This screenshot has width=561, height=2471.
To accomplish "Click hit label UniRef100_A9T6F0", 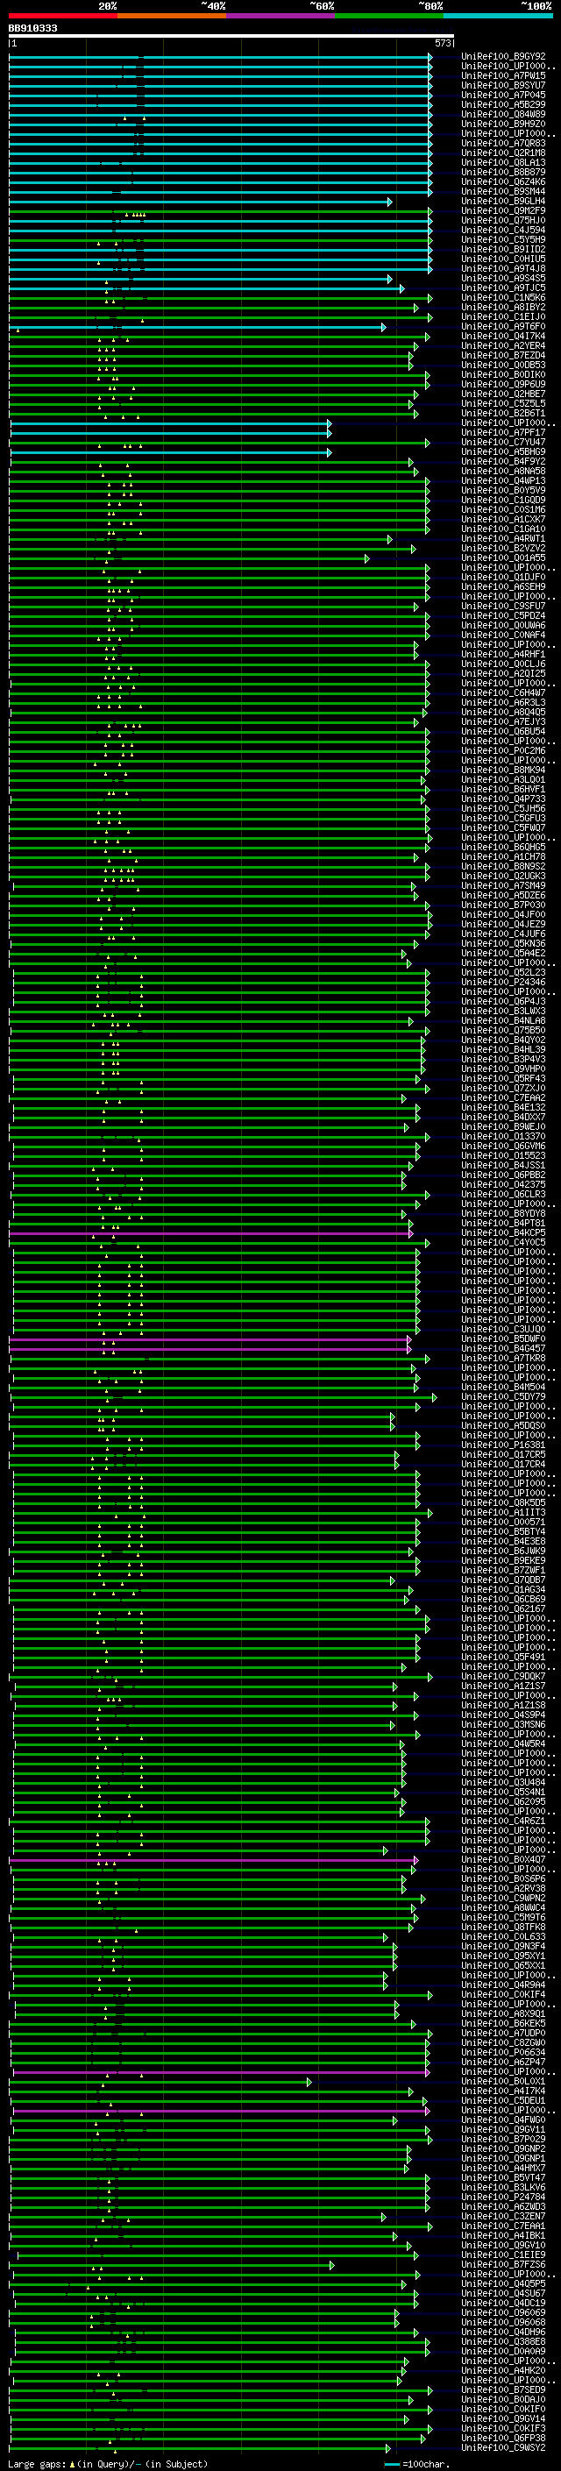I will 503,326.
